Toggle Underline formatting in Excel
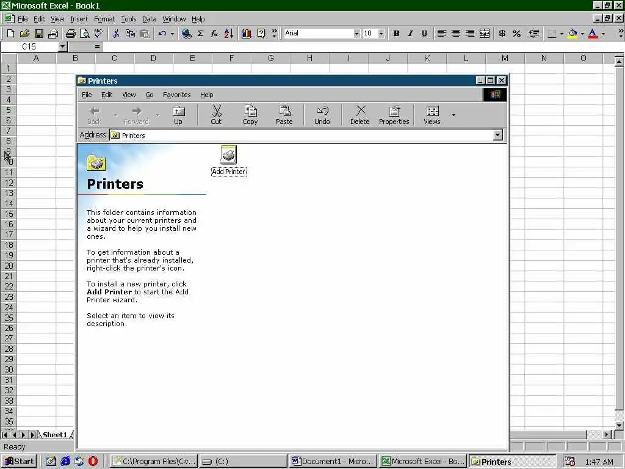This screenshot has width=625, height=469. (424, 34)
